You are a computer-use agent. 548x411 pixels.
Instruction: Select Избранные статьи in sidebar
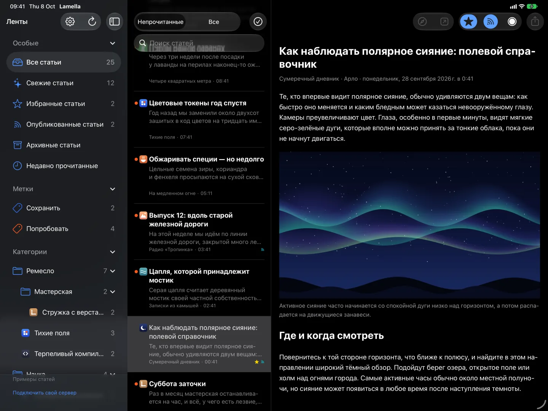pos(64,104)
